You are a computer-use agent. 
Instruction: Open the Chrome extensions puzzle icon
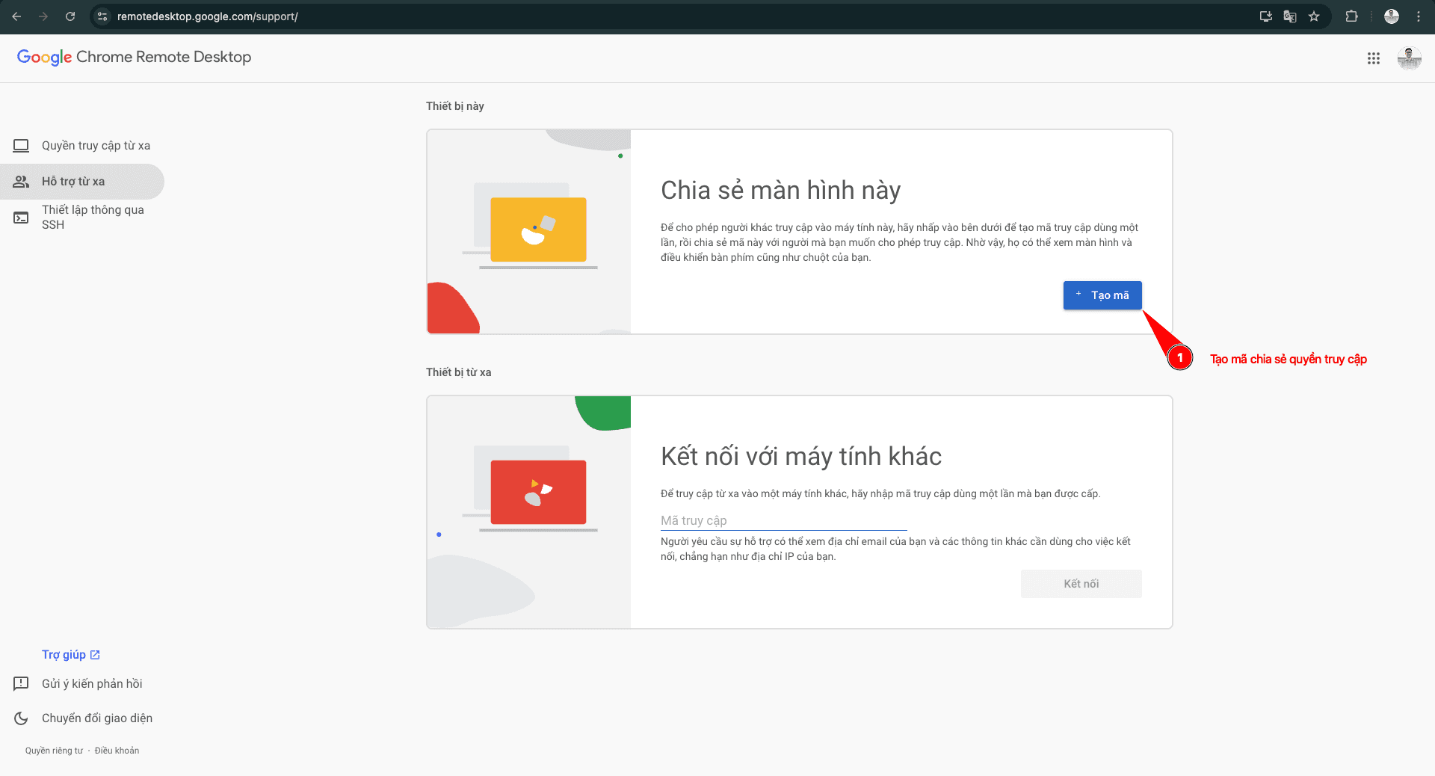[1351, 16]
